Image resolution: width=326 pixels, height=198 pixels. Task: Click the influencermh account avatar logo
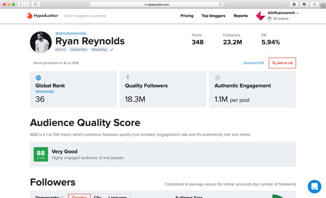(x=260, y=16)
